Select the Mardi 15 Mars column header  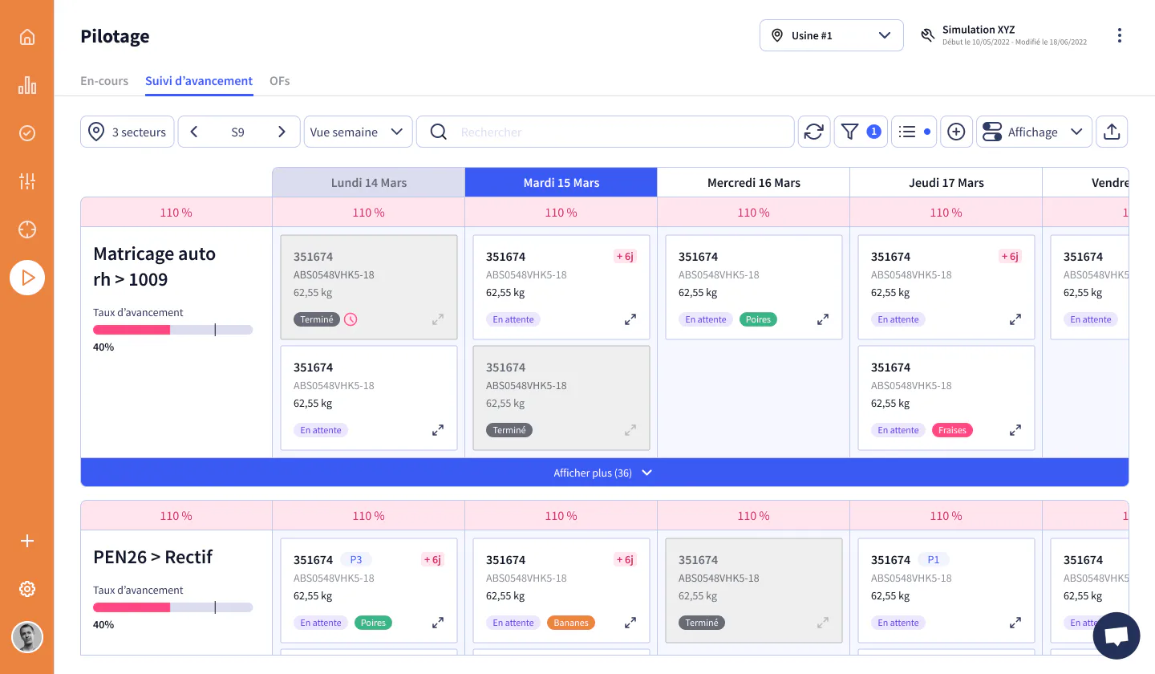click(x=561, y=182)
